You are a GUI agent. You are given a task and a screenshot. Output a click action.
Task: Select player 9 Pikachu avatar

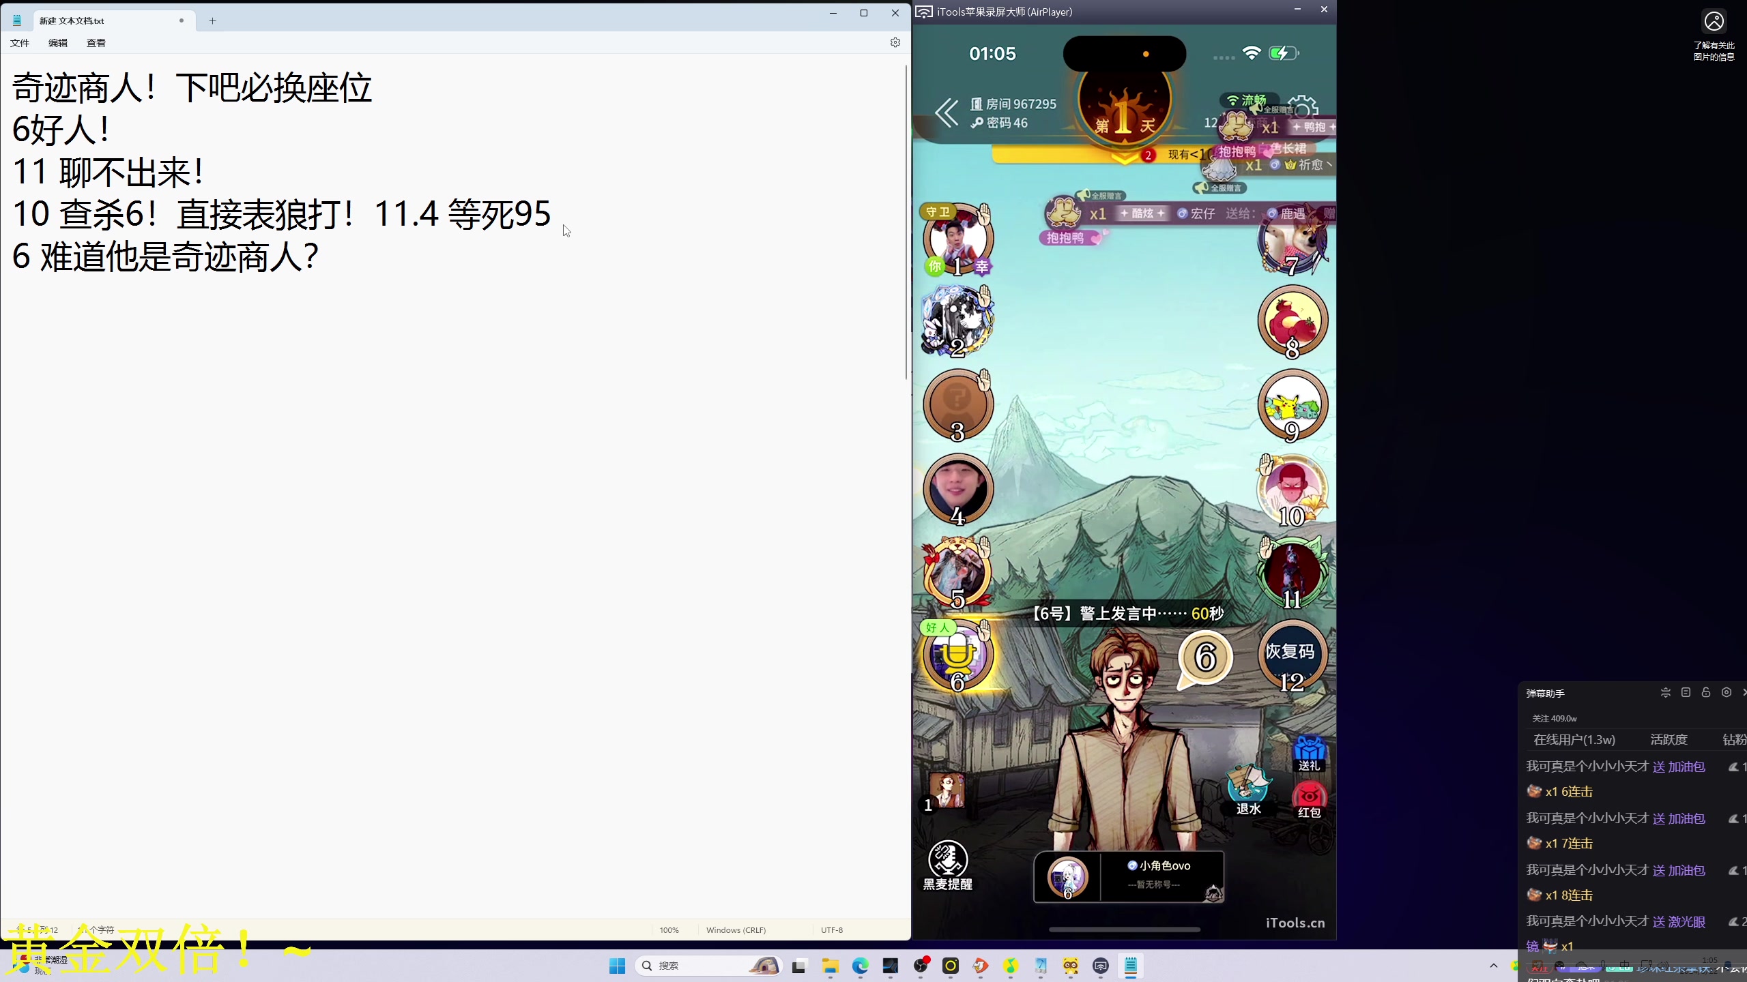click(1293, 405)
